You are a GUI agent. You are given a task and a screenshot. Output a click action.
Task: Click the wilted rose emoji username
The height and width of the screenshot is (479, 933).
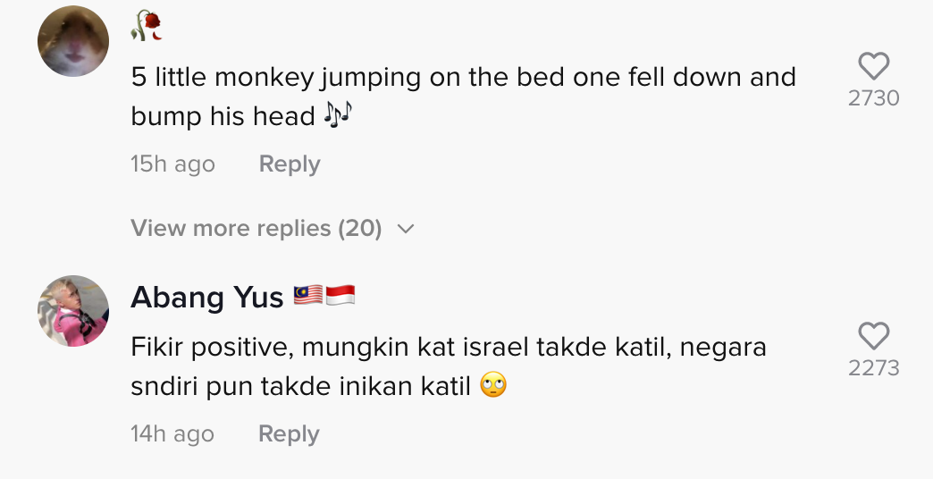tap(147, 27)
